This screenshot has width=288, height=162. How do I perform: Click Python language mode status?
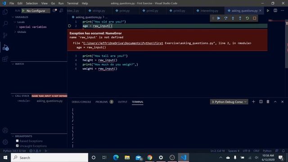pyautogui.click(x=267, y=151)
